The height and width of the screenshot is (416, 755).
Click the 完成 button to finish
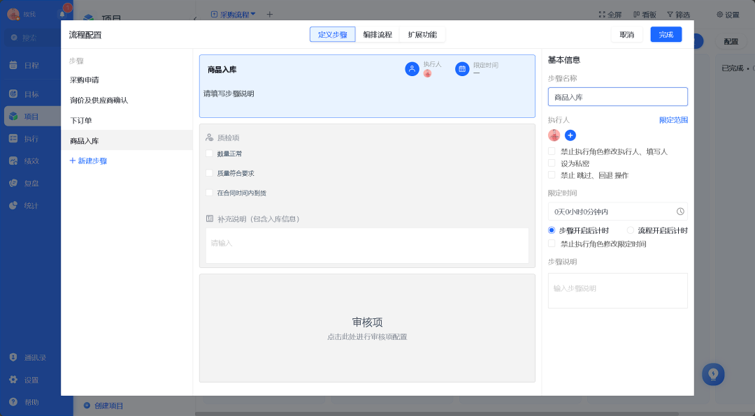666,34
